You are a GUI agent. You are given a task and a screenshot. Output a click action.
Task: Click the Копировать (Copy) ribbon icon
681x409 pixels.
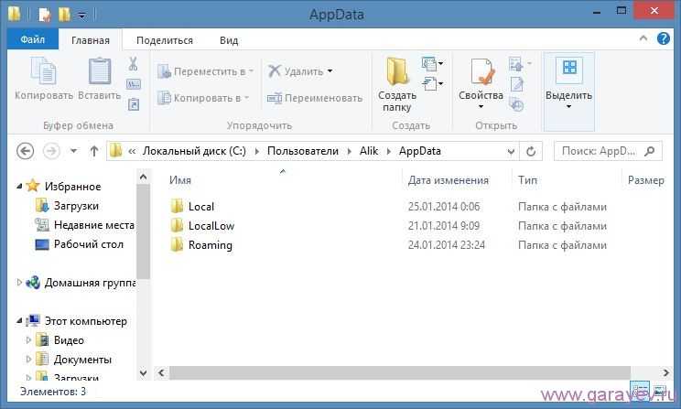(x=43, y=70)
